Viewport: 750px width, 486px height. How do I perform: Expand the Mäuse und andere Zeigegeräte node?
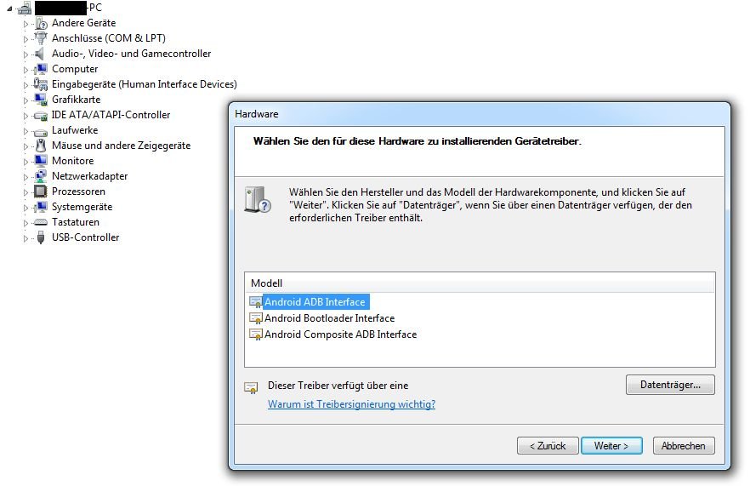coord(26,146)
